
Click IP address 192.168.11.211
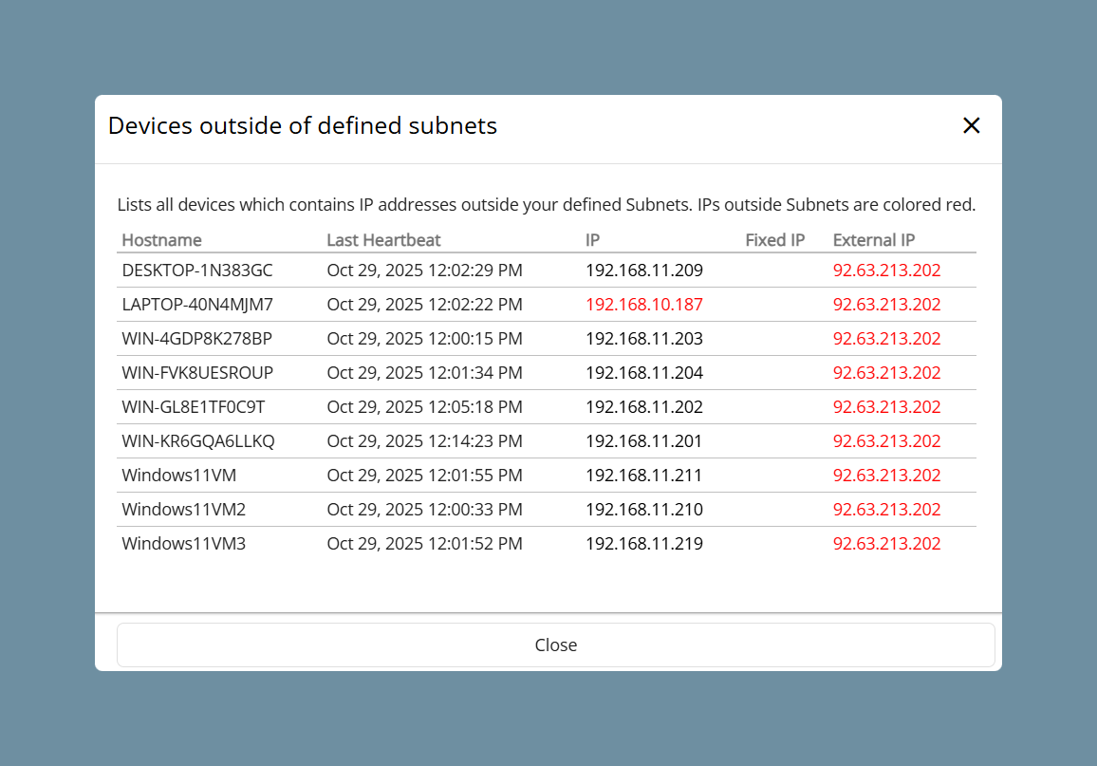pos(643,476)
